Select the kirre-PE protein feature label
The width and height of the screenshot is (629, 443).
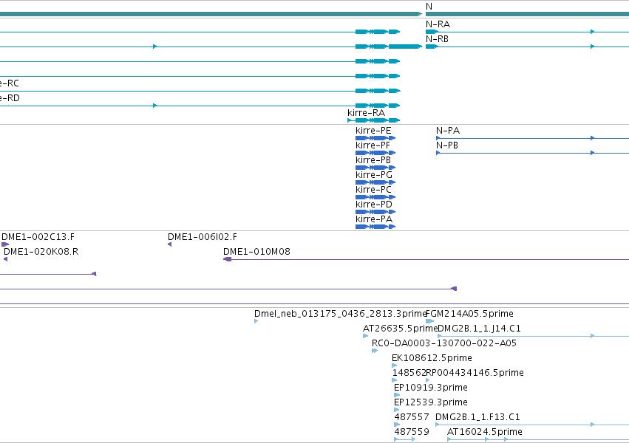point(373,131)
